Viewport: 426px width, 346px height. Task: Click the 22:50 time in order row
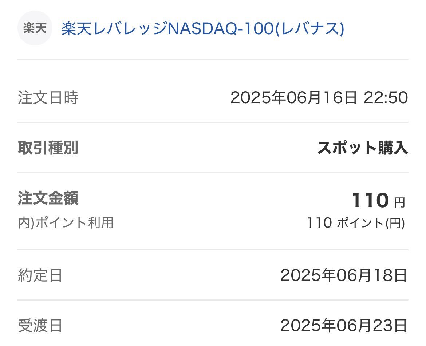386,98
